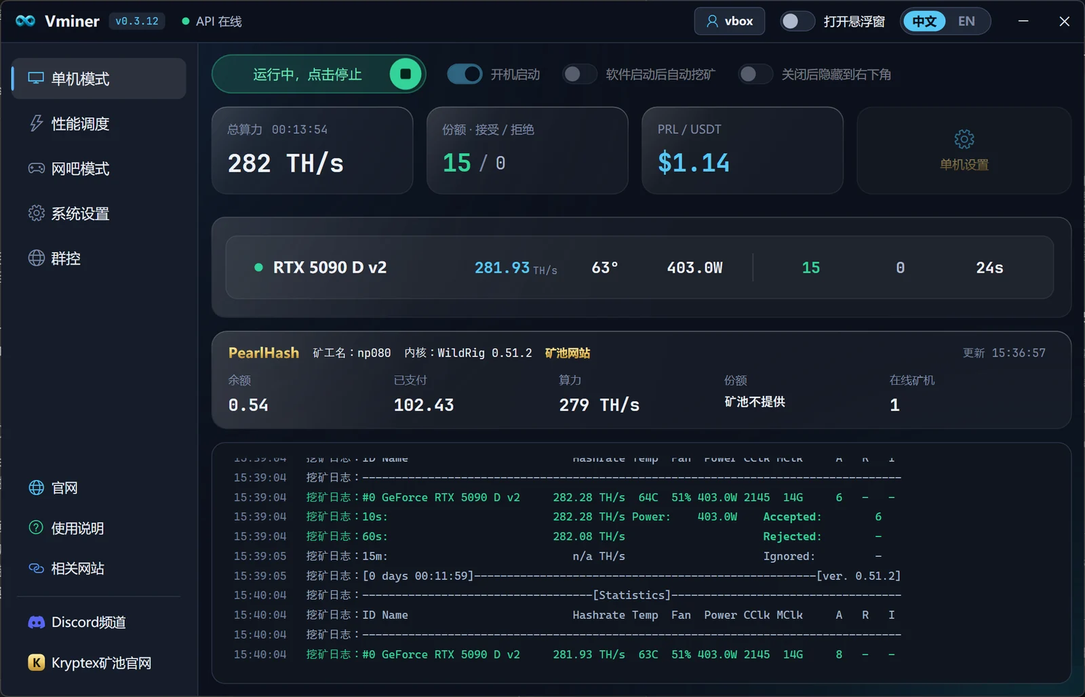Click the green stop square icon

406,74
